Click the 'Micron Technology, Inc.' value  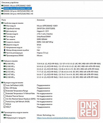pos(46,115)
